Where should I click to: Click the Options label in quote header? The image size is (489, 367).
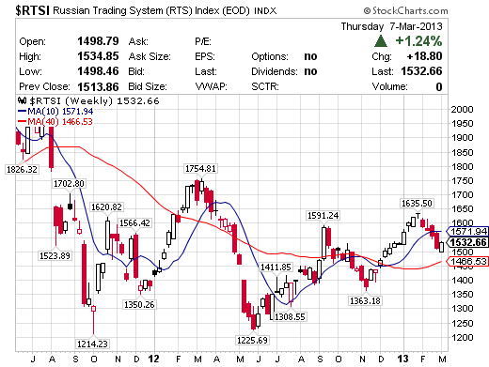coord(270,56)
